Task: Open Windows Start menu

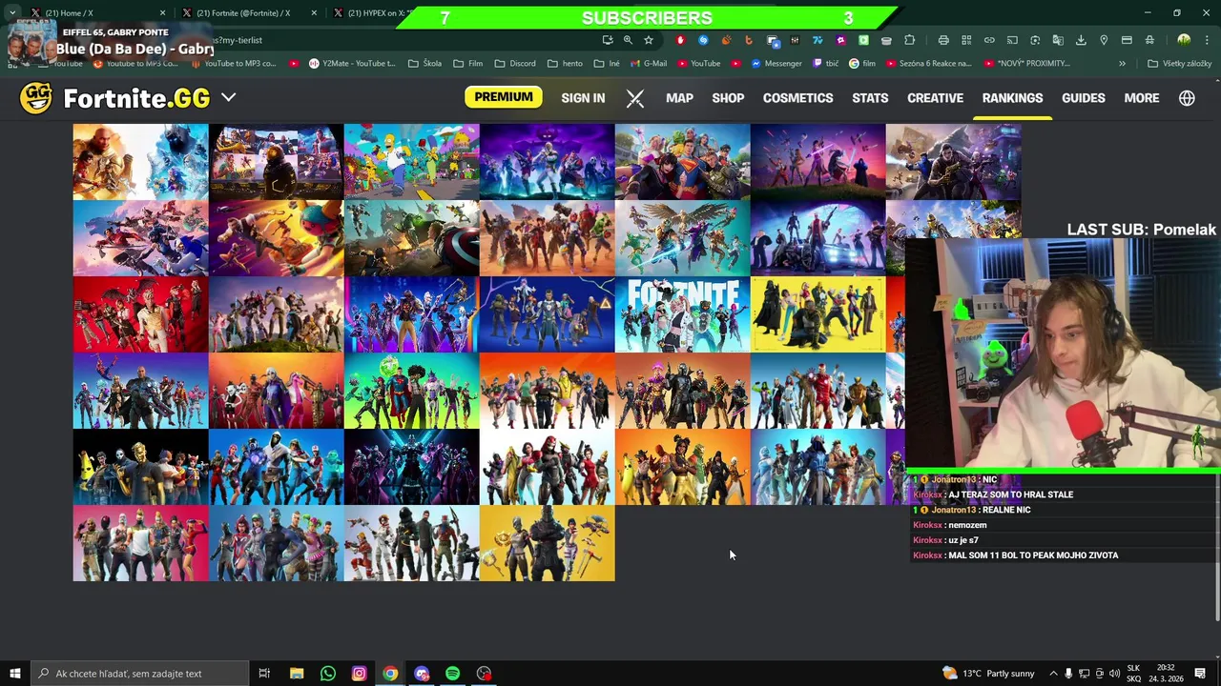Action: 14,674
